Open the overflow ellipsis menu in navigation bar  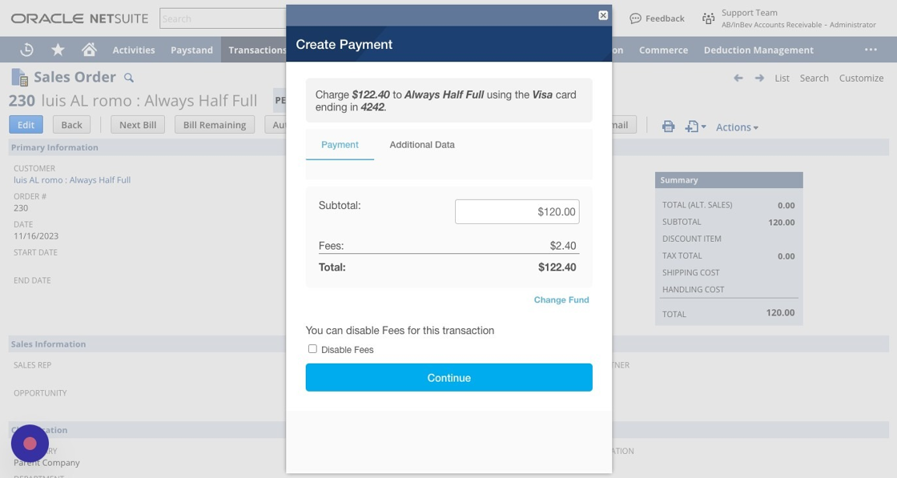(x=871, y=50)
